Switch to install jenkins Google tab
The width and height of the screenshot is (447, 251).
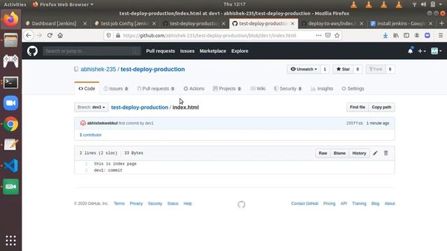[401, 23]
